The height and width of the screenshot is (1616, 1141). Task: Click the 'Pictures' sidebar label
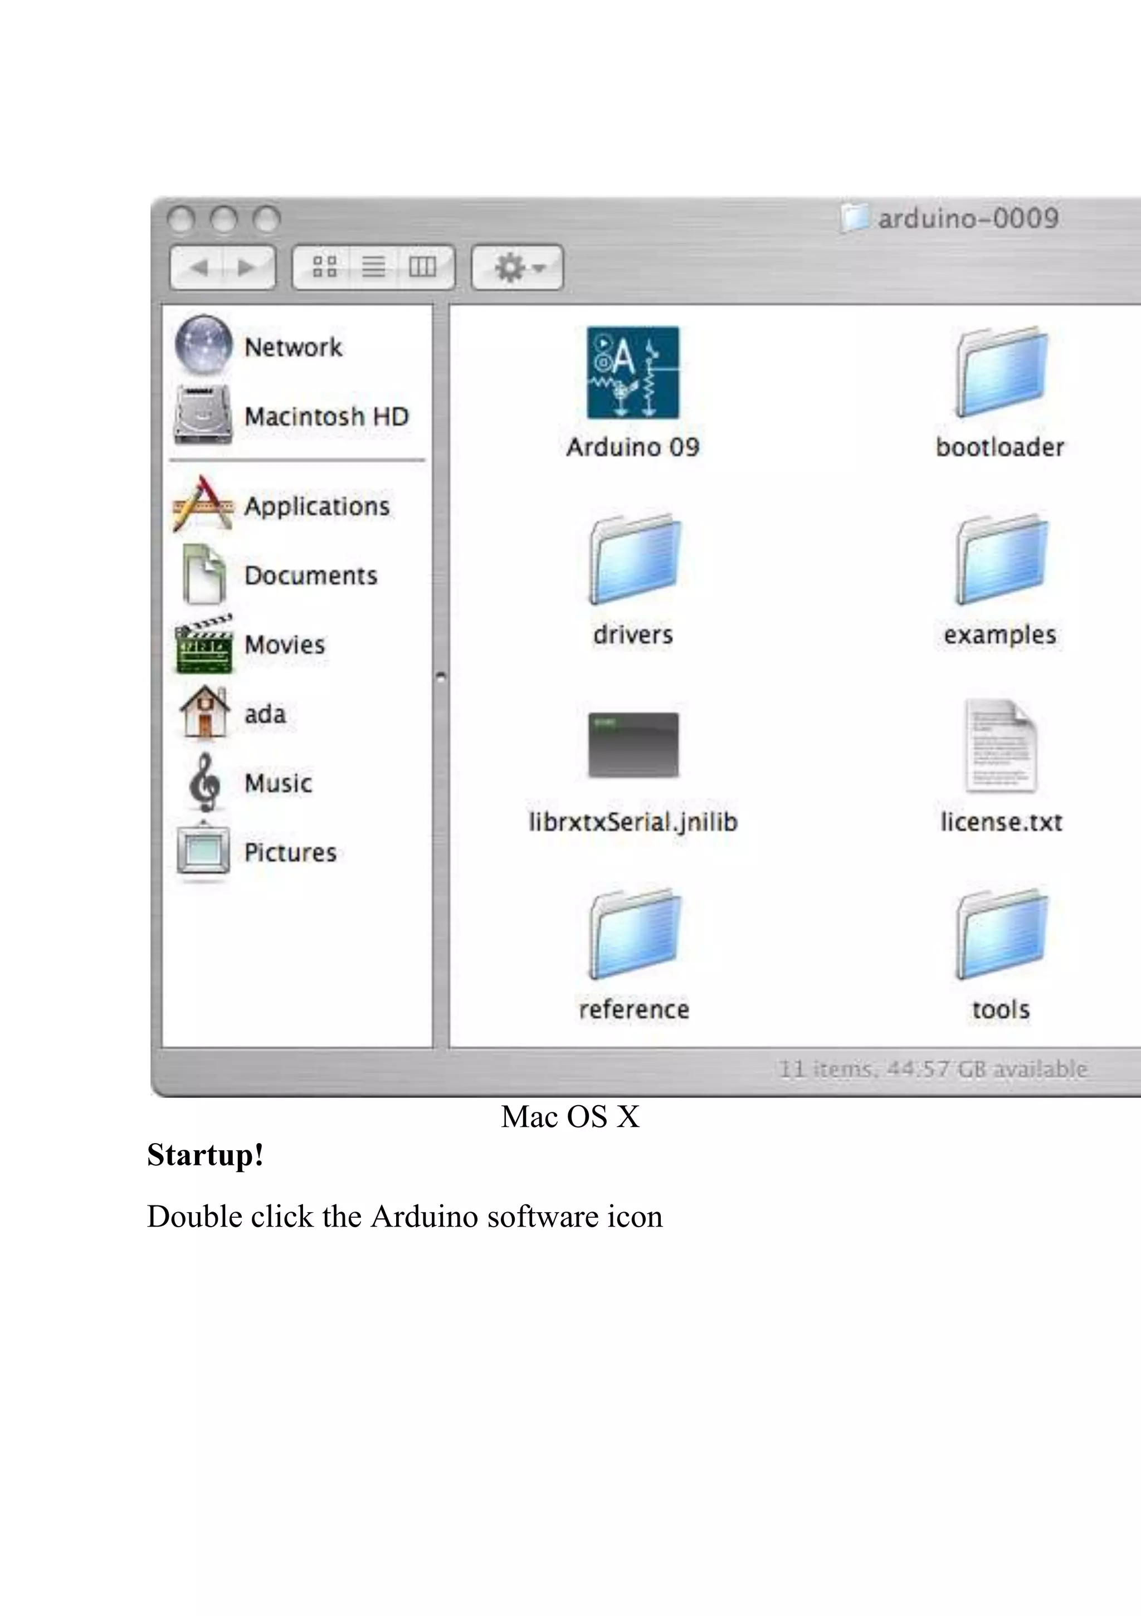[x=290, y=853]
